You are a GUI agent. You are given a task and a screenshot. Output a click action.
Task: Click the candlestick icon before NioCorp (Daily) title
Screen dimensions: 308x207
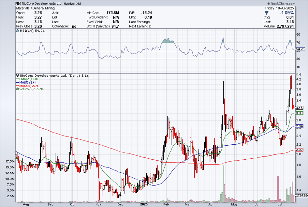tap(18, 75)
